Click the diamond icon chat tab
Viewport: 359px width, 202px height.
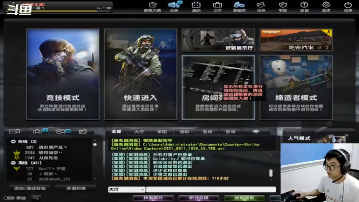click(256, 132)
